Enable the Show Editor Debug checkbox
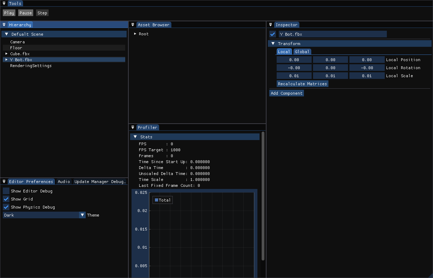Image resolution: width=433 pixels, height=278 pixels. pyautogui.click(x=6, y=191)
